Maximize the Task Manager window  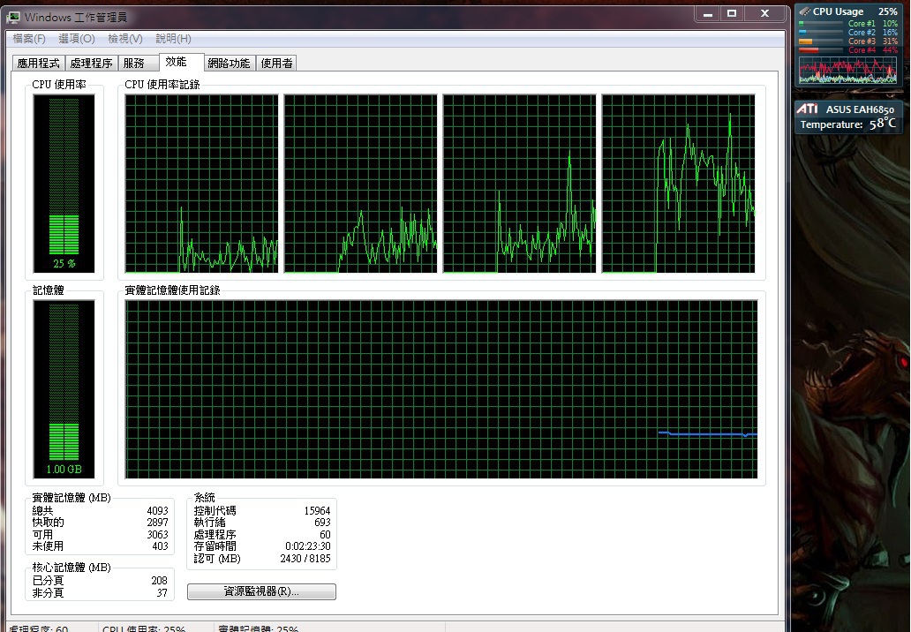[x=731, y=13]
